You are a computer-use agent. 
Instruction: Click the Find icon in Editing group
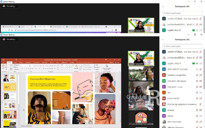point(97,65)
